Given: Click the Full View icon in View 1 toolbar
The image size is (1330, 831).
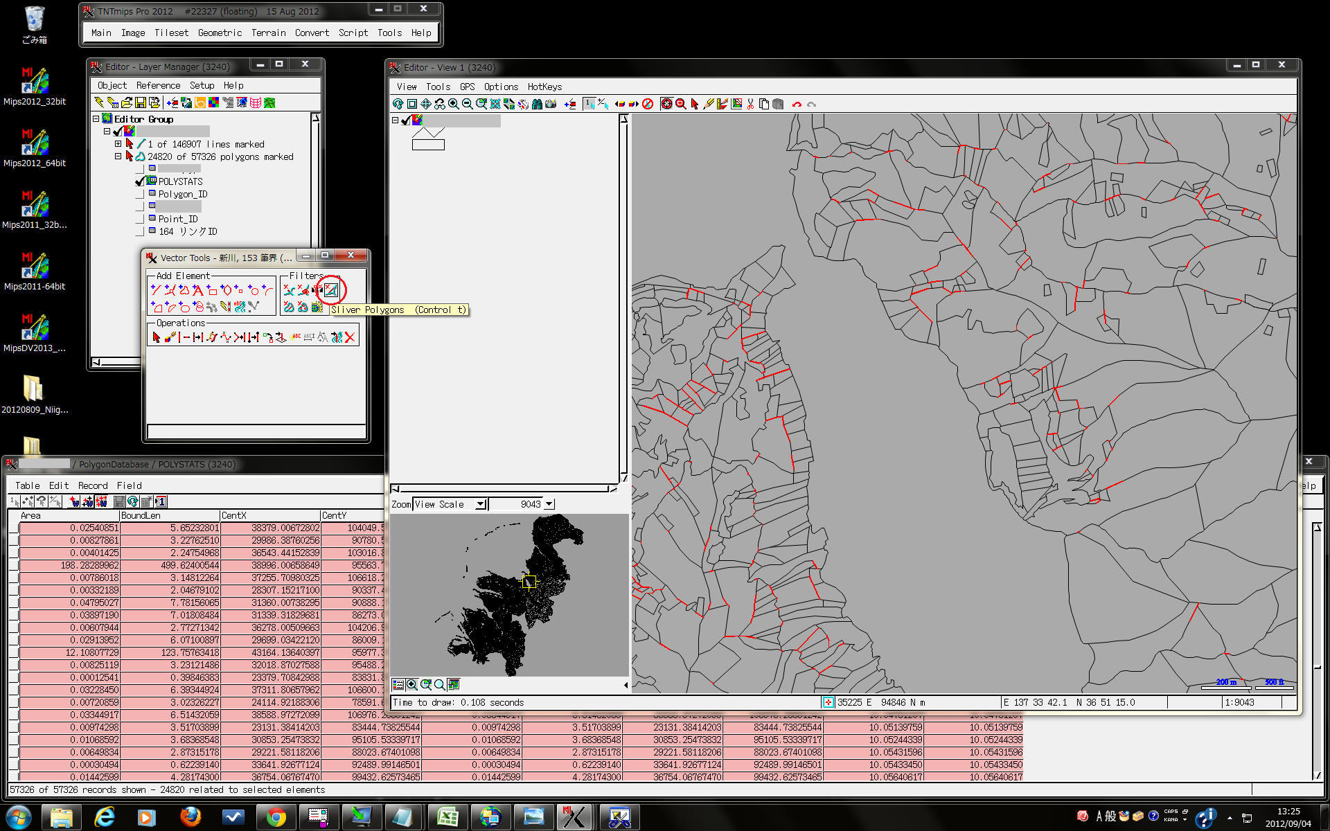Looking at the screenshot, I should click(x=412, y=104).
